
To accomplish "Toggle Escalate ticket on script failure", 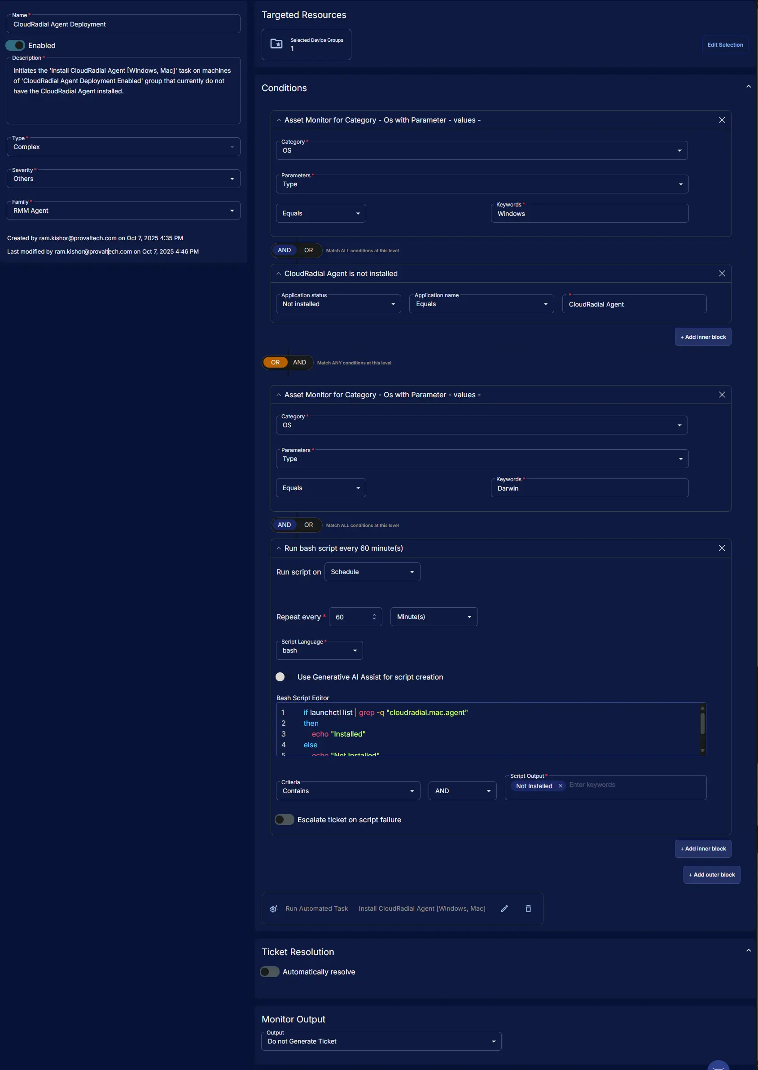I will pos(284,820).
